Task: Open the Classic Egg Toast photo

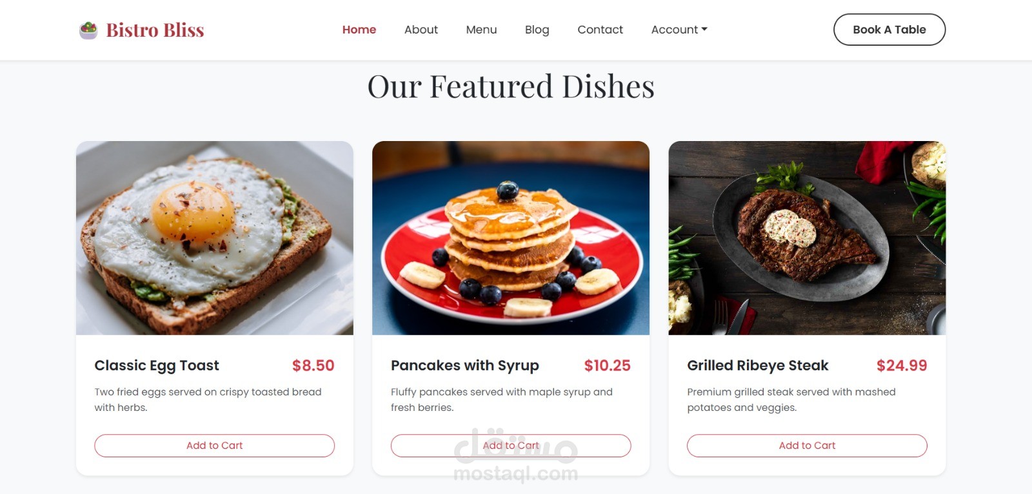Action: point(215,238)
